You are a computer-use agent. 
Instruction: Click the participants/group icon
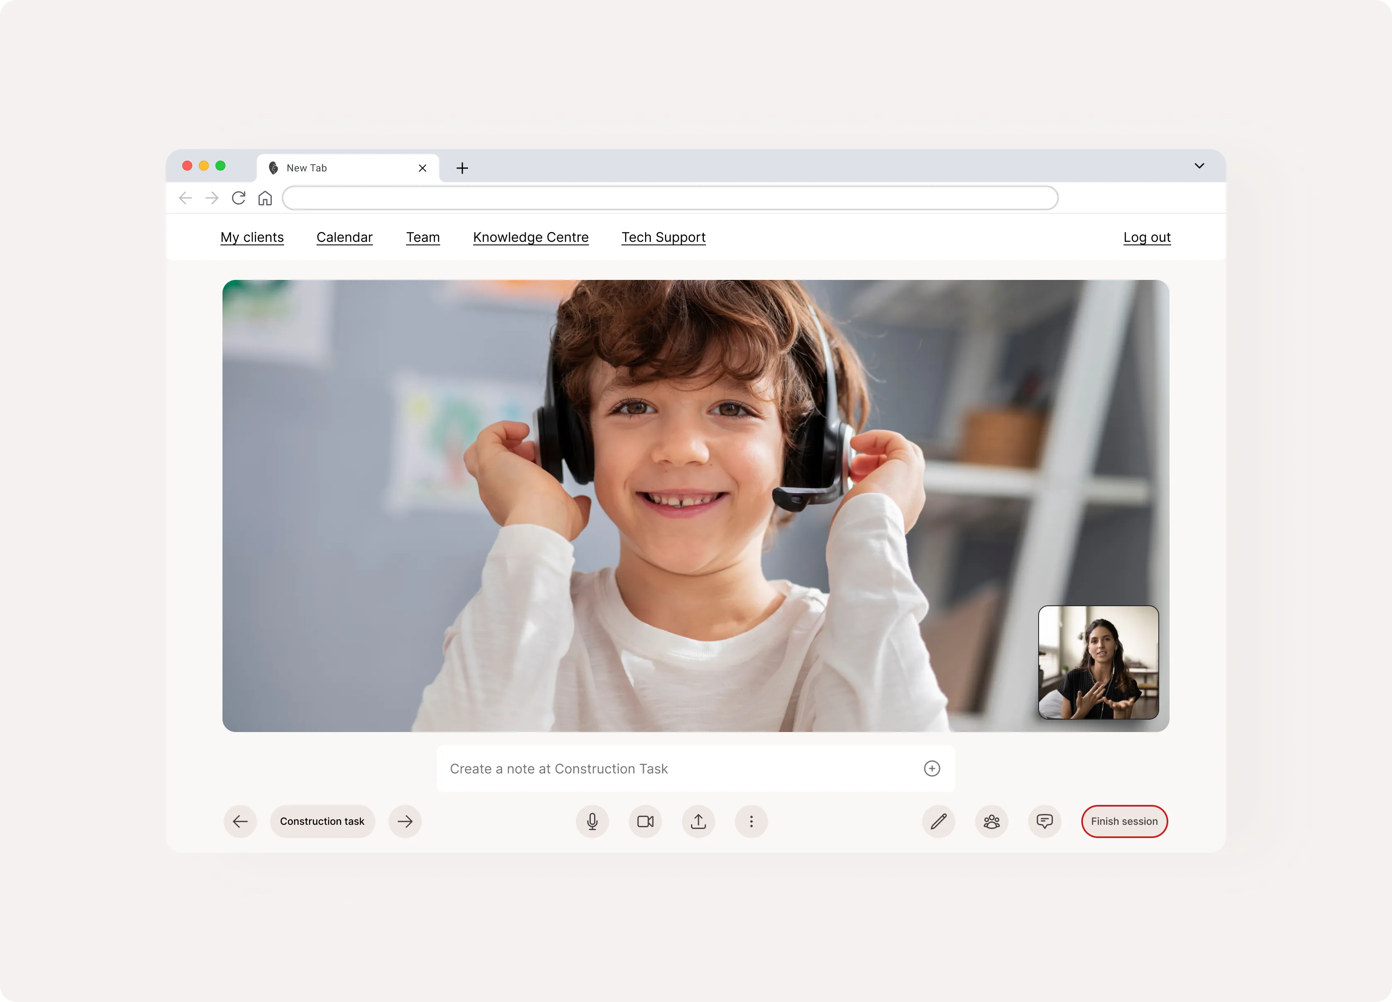991,821
